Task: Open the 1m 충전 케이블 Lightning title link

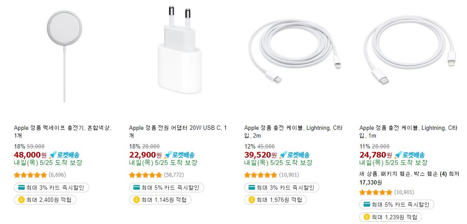Action: (408, 132)
